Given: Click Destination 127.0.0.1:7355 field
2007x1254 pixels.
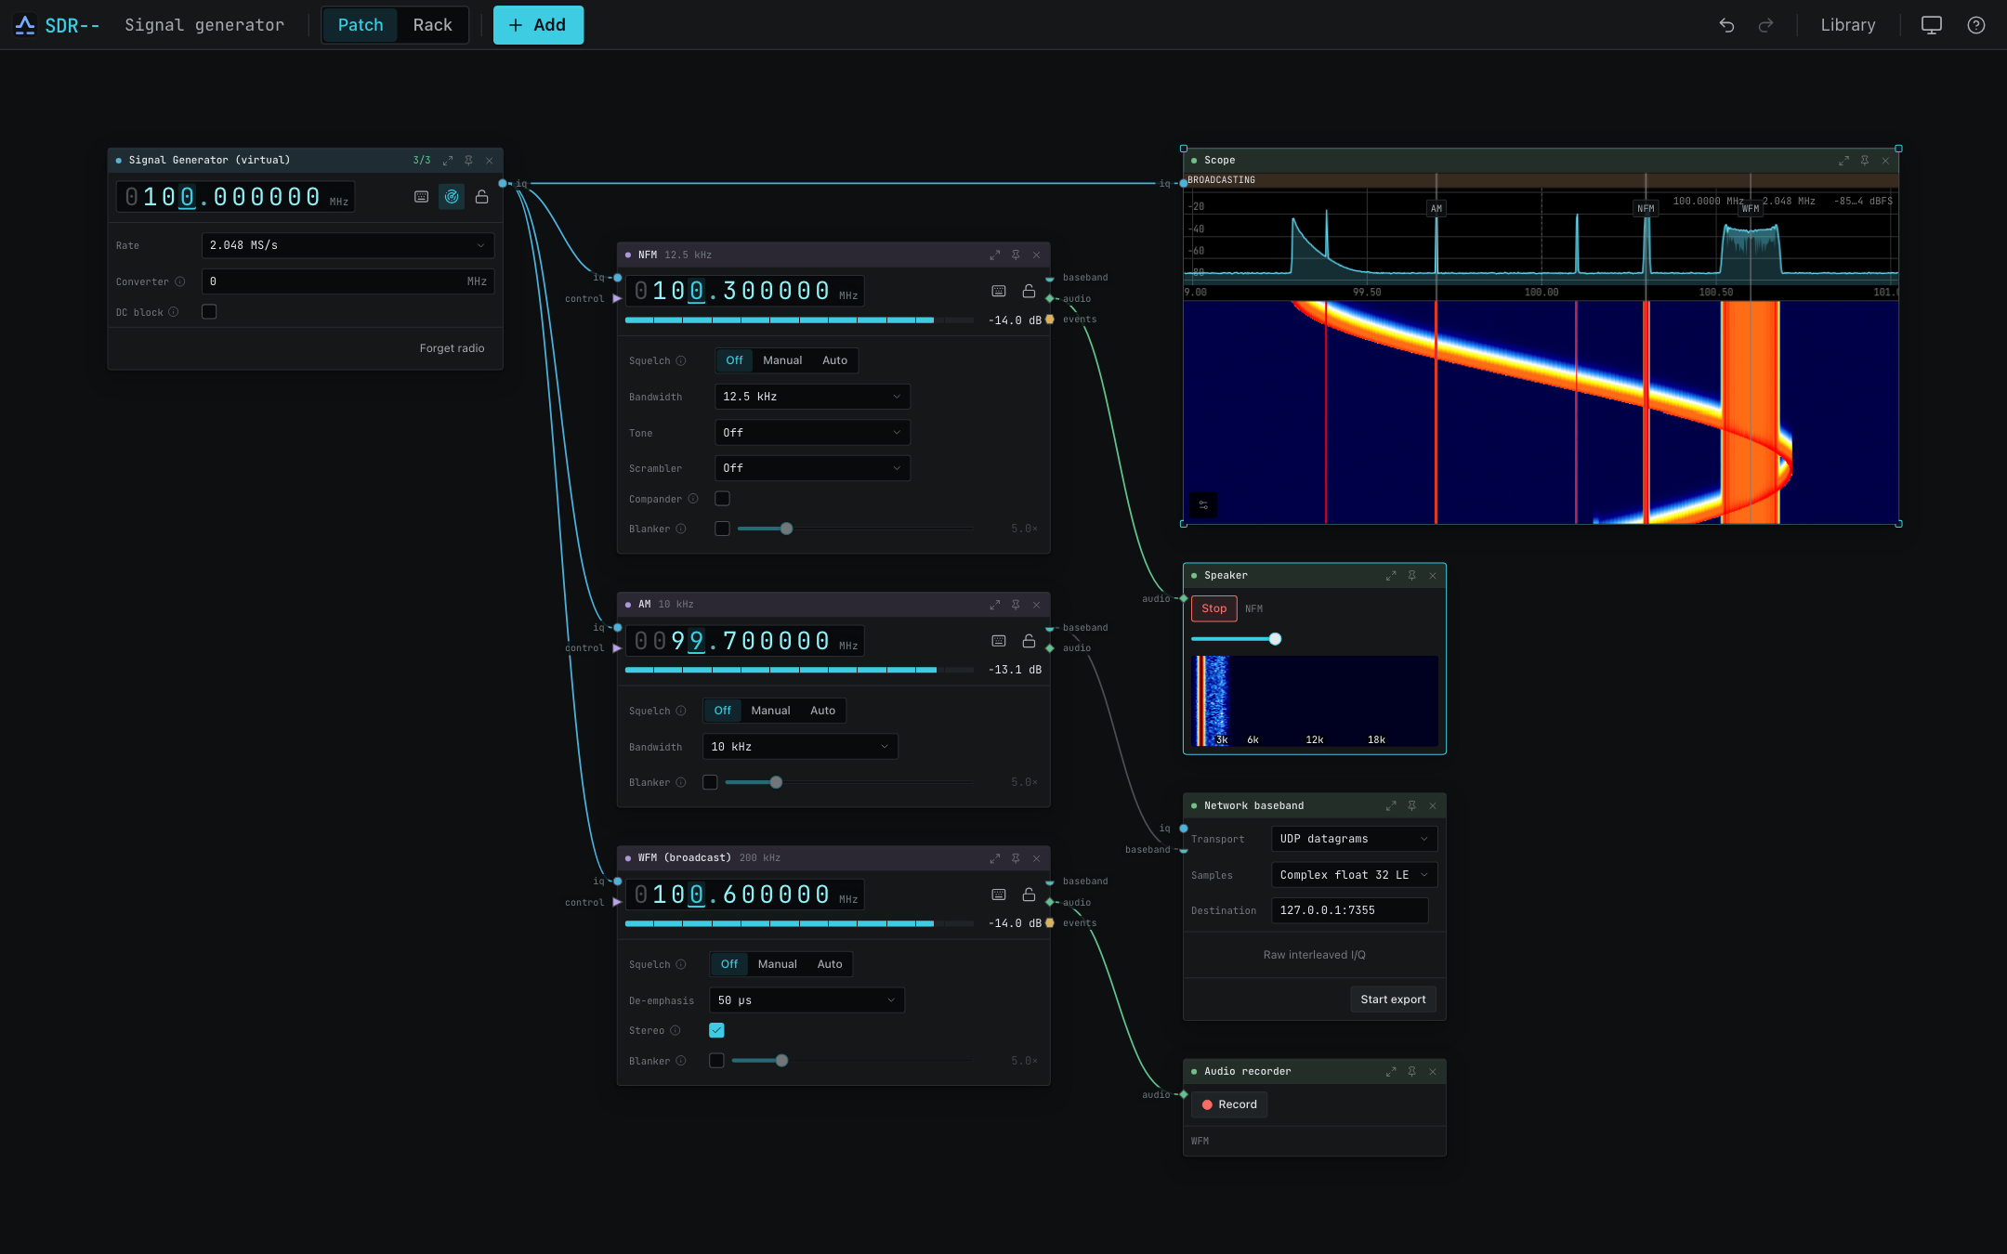Looking at the screenshot, I should (1349, 910).
